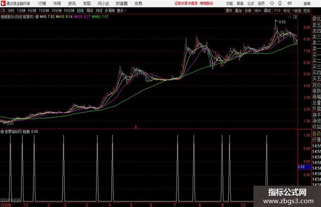This screenshot has width=321, height=207.
Task: Toggle the right panel layout icon
Action: coord(295,17)
